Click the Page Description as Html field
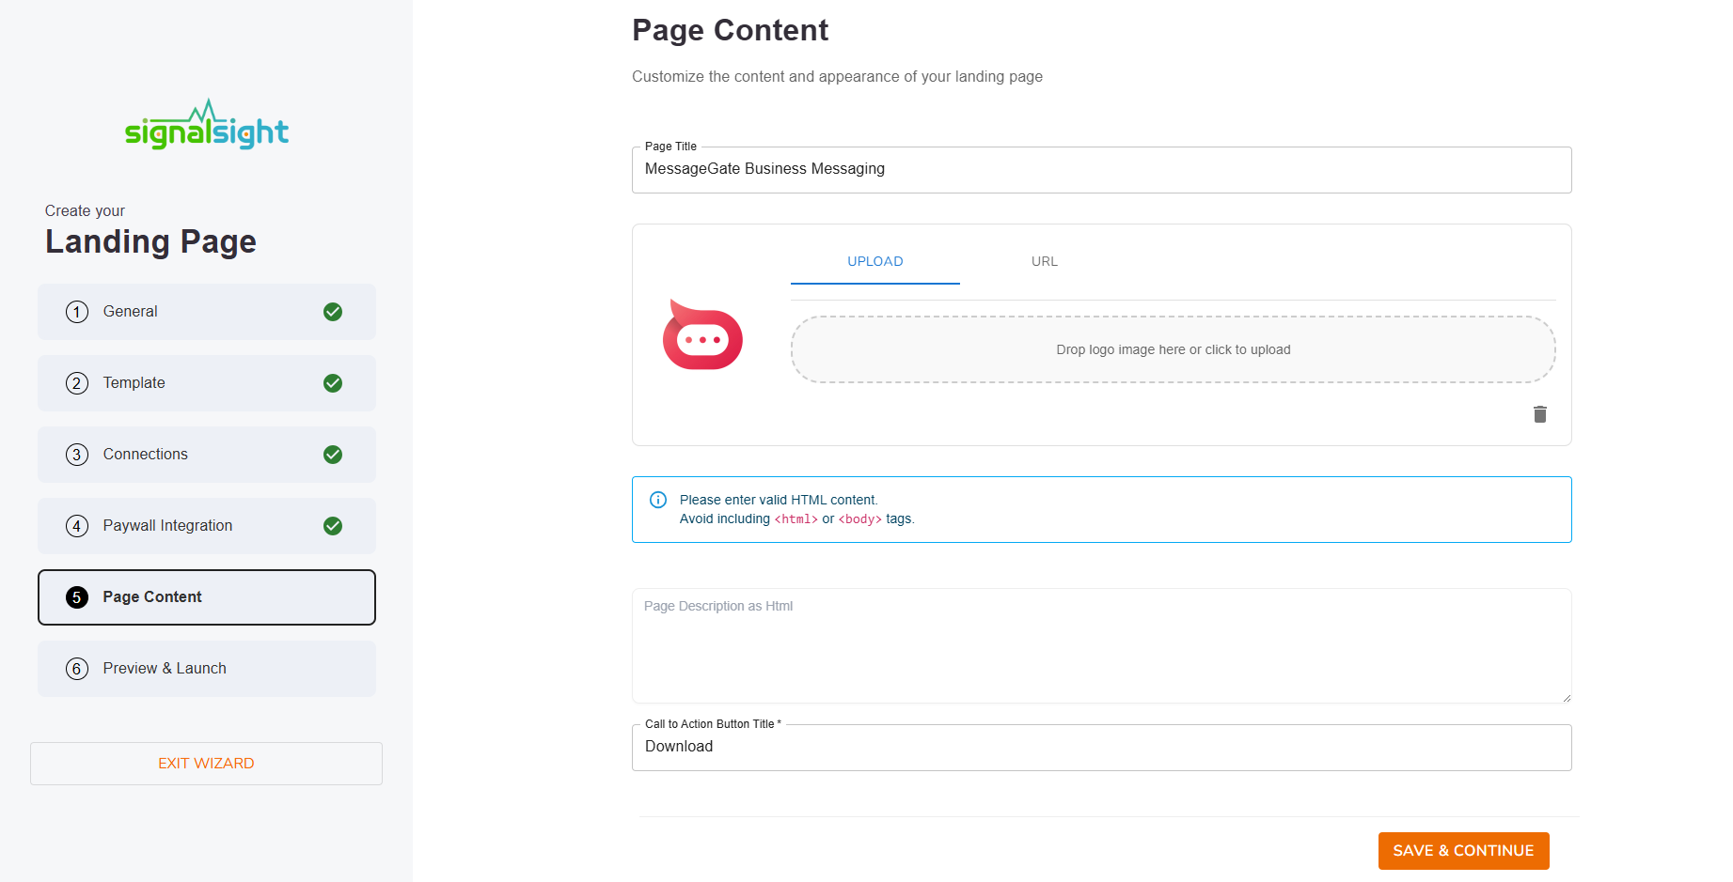 click(x=1100, y=646)
